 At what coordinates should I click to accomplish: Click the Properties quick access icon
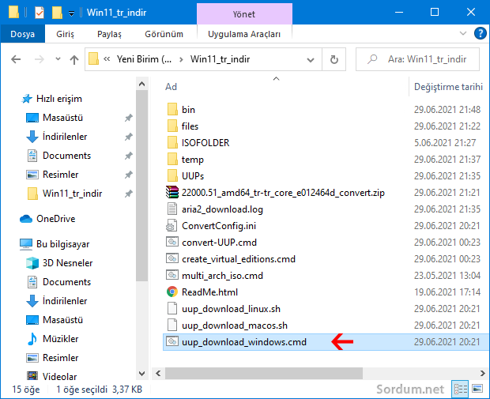click(40, 13)
